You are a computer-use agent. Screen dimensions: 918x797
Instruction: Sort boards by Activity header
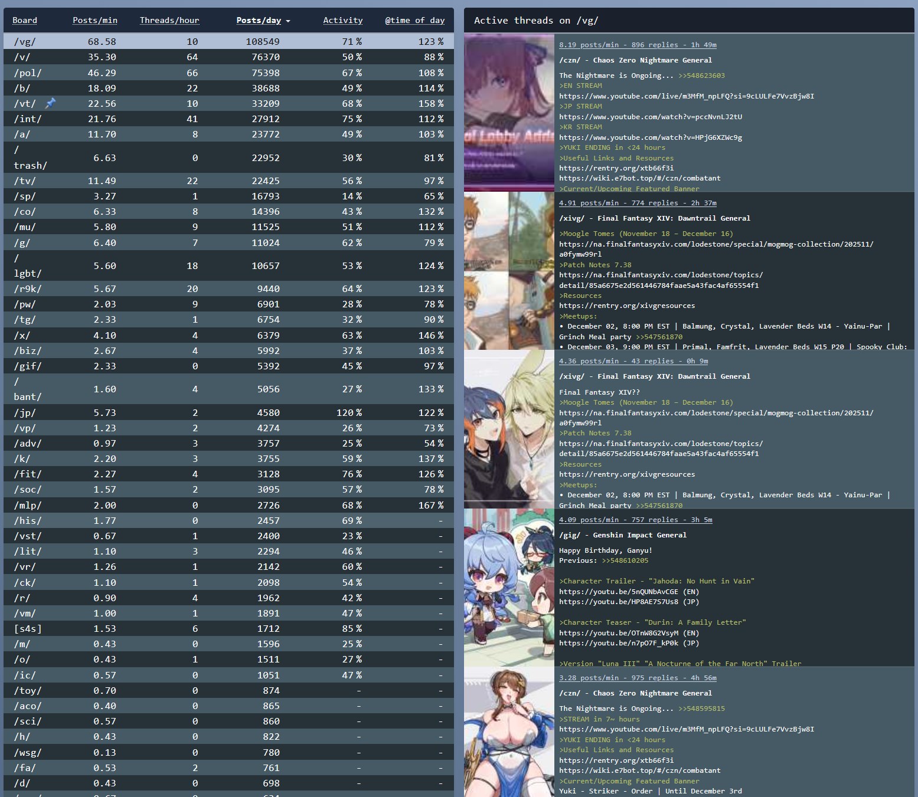343,20
